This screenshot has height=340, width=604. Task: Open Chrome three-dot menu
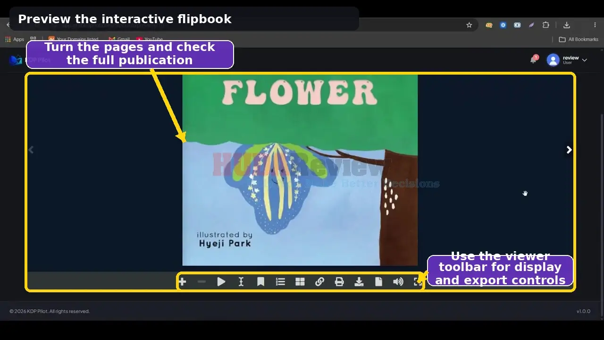point(595,25)
